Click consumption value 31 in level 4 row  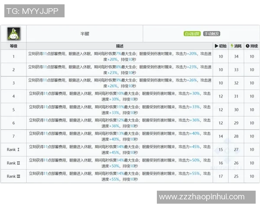tap(236, 96)
